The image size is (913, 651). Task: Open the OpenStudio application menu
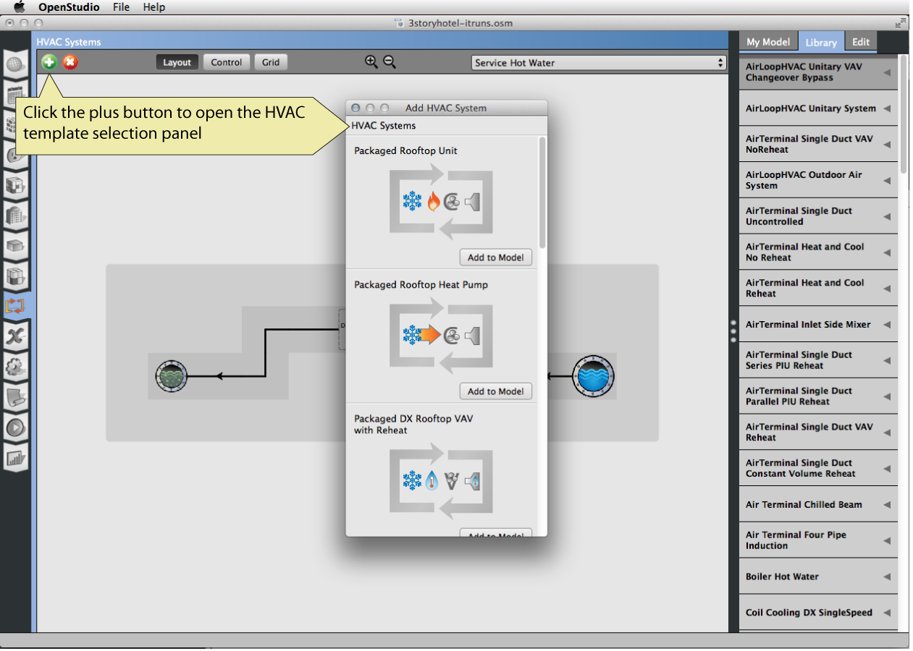pos(70,7)
